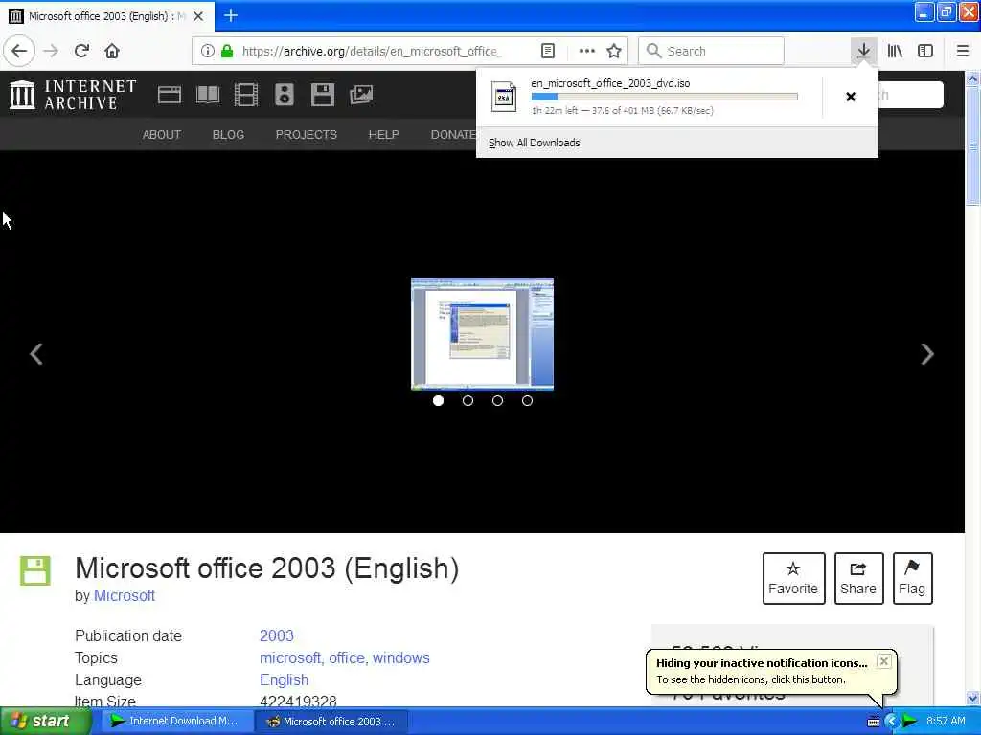This screenshot has width=981, height=735.
Task: Select the fourth carousel dot
Action: tap(528, 401)
